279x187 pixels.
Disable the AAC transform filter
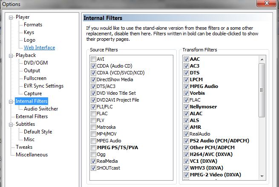click(186, 59)
